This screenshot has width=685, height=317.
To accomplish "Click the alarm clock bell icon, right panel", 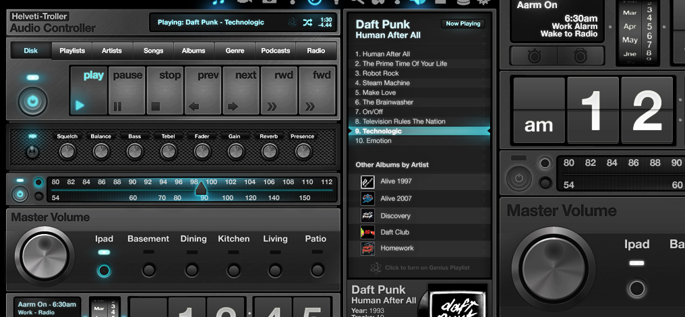I will coord(580,55).
